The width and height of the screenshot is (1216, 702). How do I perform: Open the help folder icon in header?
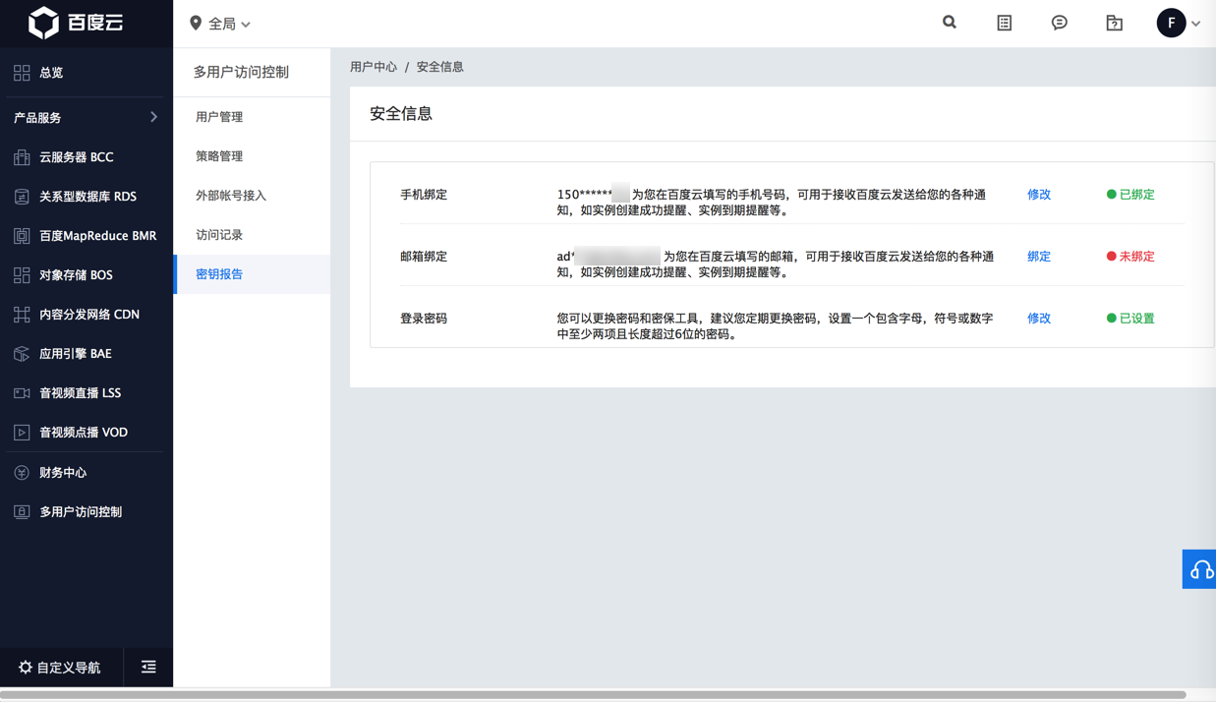point(1114,23)
